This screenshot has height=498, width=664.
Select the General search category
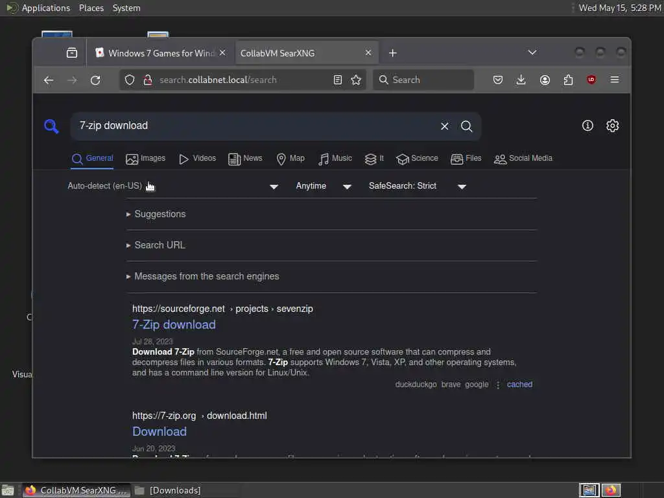pyautogui.click(x=92, y=158)
